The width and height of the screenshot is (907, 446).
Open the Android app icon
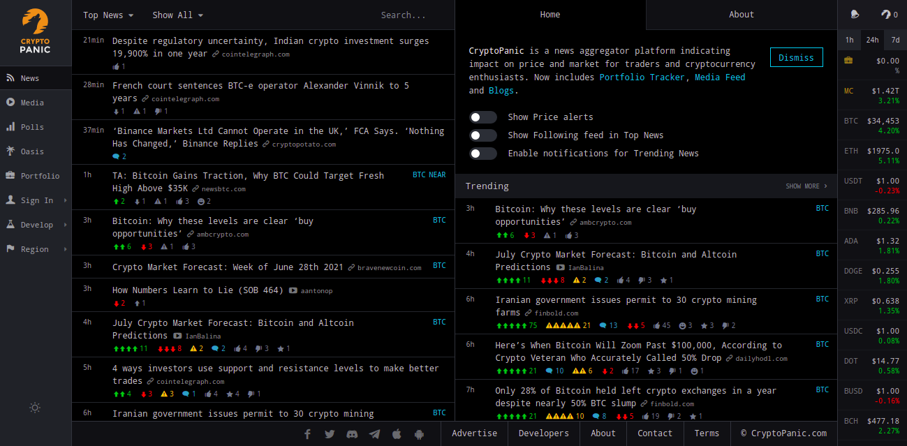click(419, 433)
